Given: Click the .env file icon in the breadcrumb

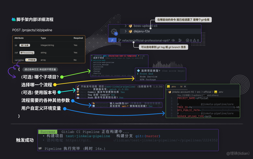Looking at the screenshot, I should [x=216, y=92].
